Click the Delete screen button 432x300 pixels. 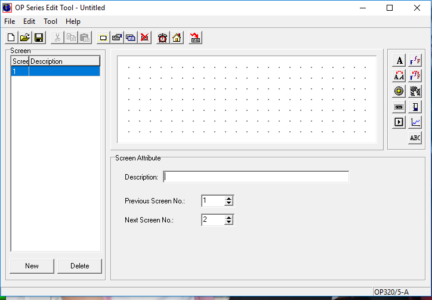click(79, 266)
